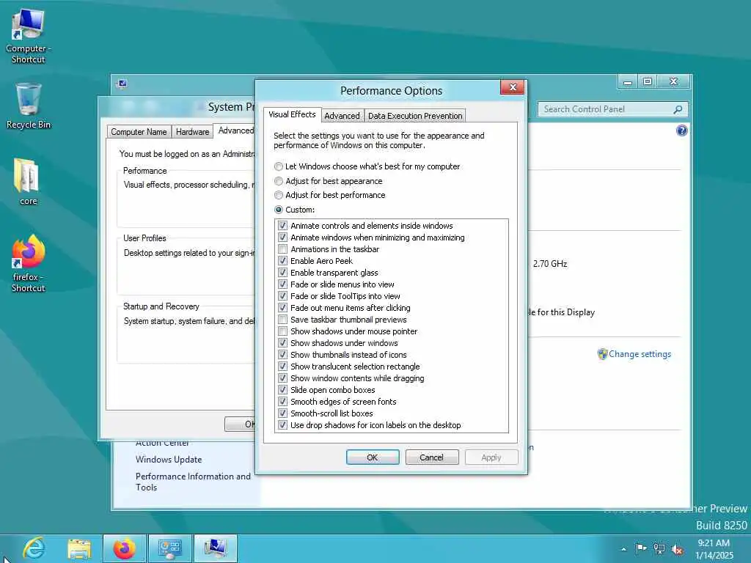Uncheck Slide open combo boxes
Screen dimensions: 751x563
(x=282, y=390)
